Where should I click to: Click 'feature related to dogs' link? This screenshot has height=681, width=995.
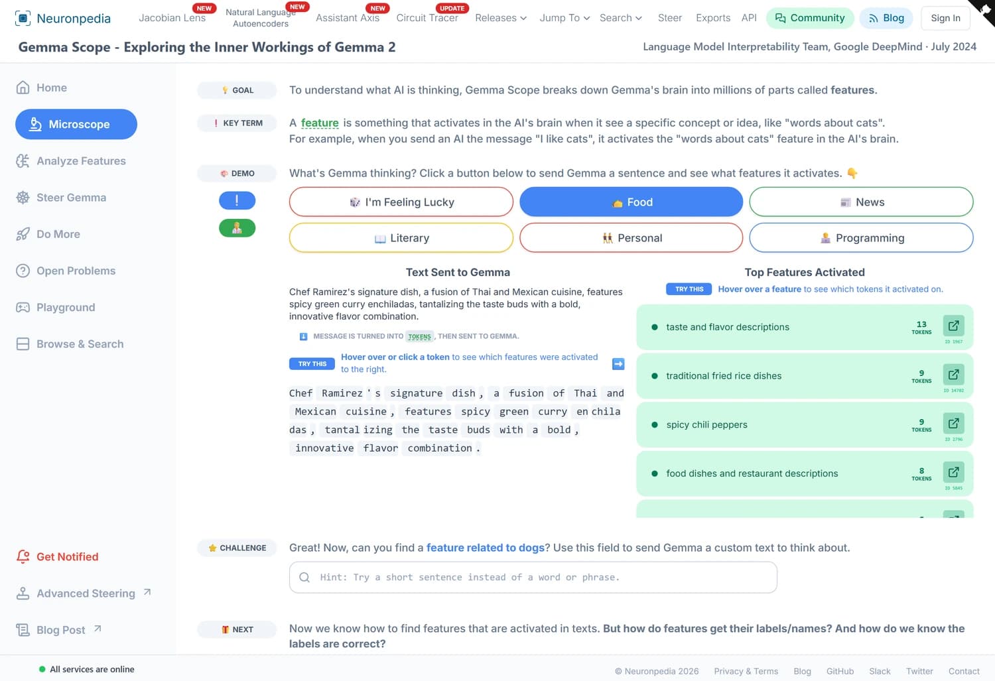(x=486, y=548)
